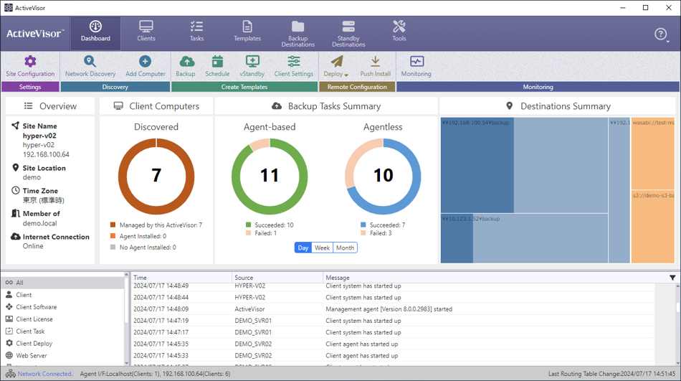
Task: Click the Internet Connection cloud icon
Action: click(15, 236)
